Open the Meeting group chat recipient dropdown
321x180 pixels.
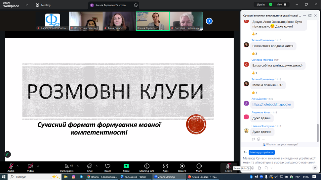(261, 152)
